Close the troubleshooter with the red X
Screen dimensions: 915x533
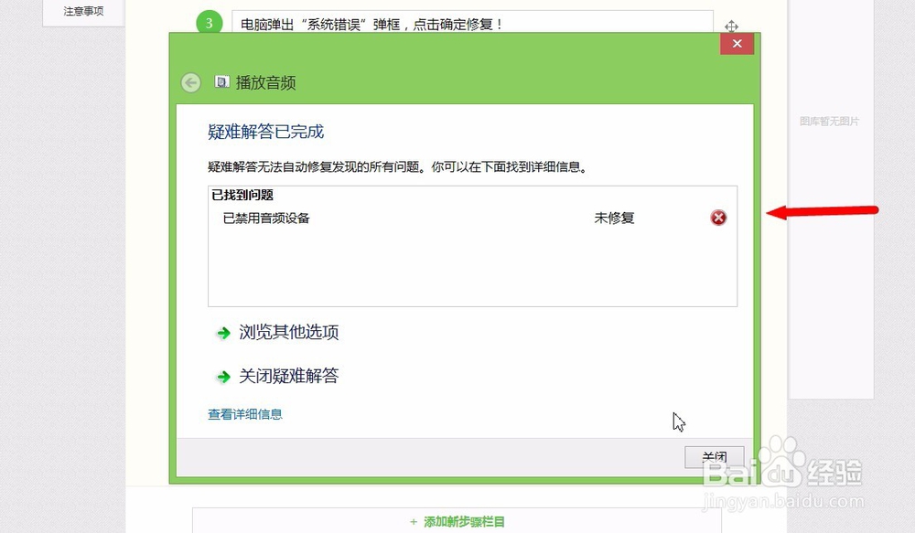(737, 43)
